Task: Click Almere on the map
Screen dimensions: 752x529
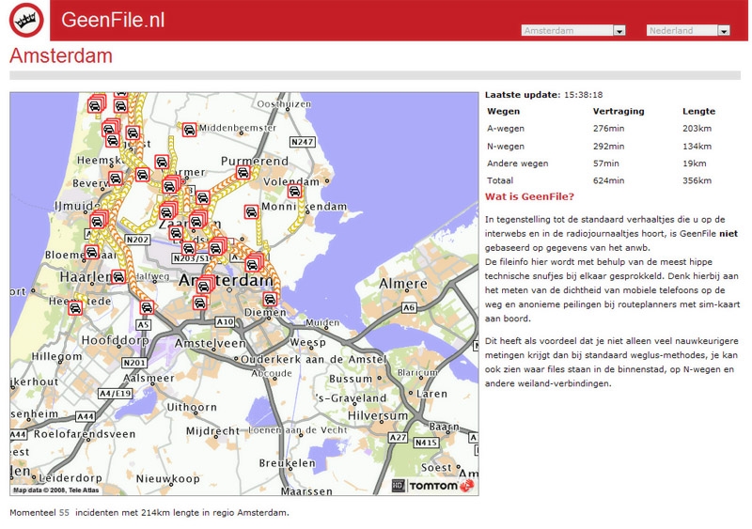Action: (x=402, y=284)
